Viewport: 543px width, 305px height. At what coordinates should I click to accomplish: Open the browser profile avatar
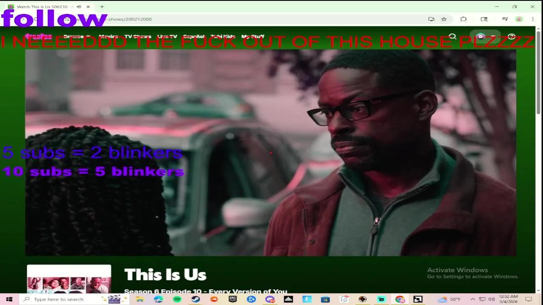(x=519, y=19)
